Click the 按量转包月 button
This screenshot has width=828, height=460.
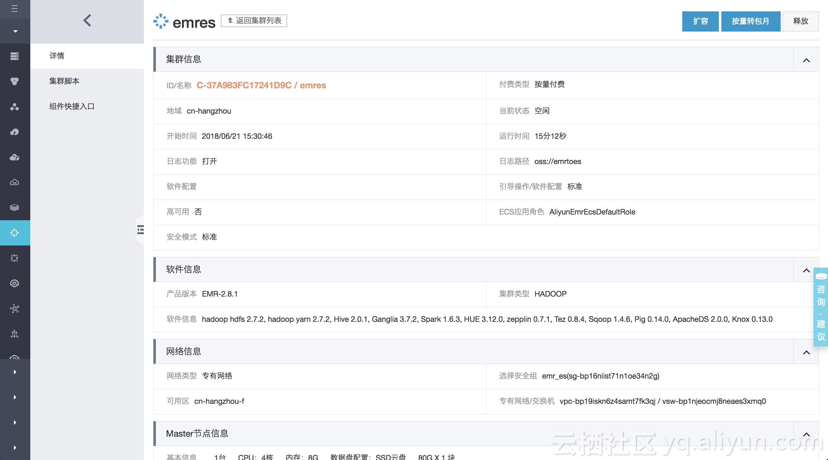751,21
